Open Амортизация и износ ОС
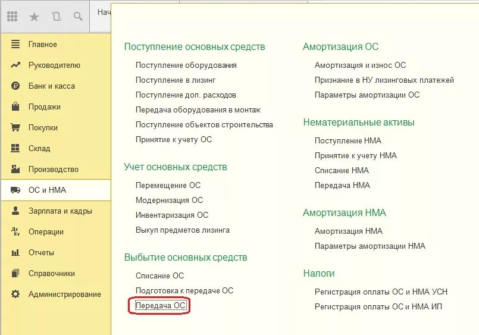 pos(360,65)
